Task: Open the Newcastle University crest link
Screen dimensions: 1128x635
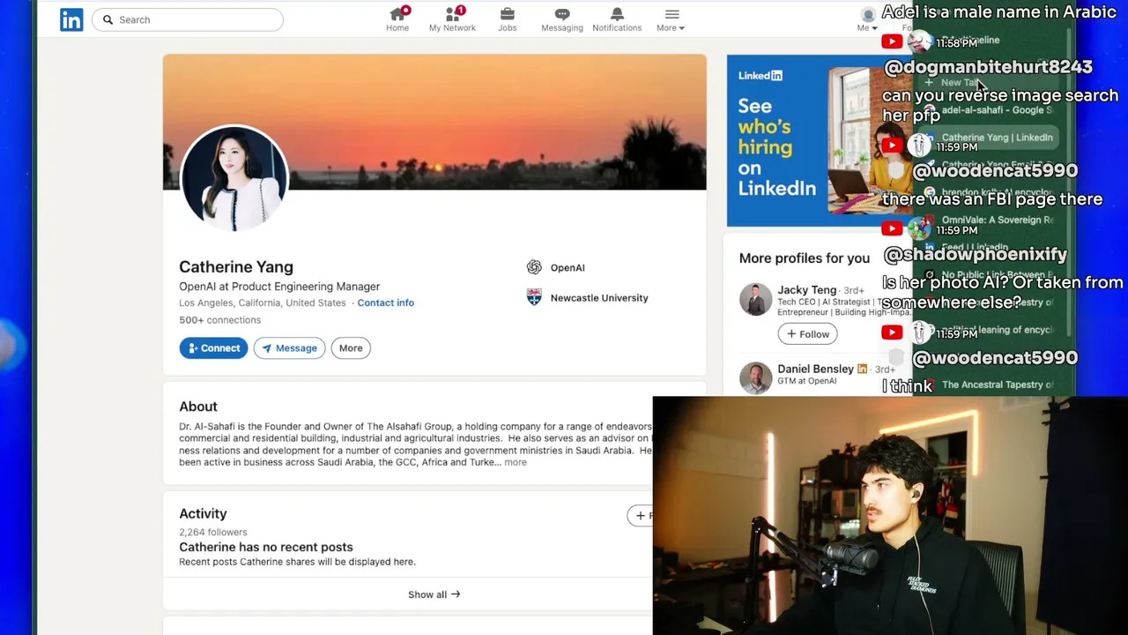Action: (534, 298)
